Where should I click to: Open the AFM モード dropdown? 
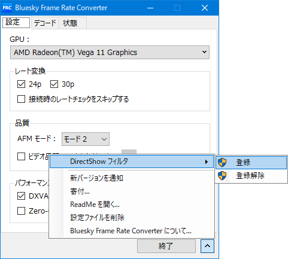tap(86, 139)
